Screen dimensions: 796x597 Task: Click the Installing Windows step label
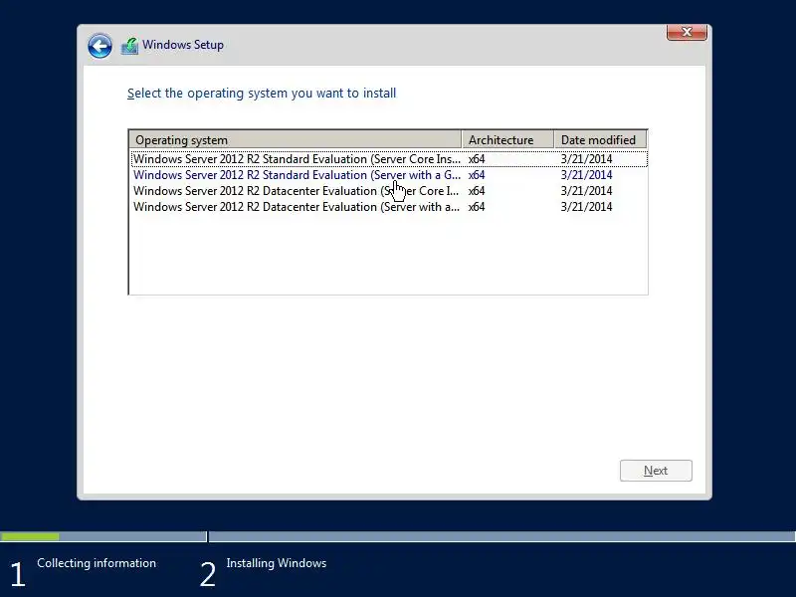pyautogui.click(x=277, y=563)
